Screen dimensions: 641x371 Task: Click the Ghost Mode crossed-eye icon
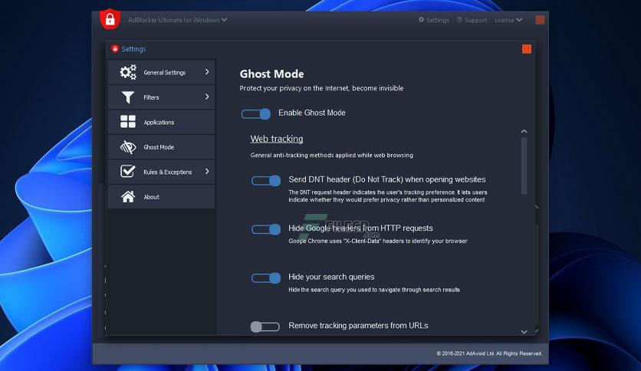(x=128, y=147)
